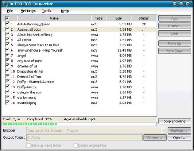This screenshot has width=194, height=151.
Task: Select the All Colour track name
Action: [24, 40]
